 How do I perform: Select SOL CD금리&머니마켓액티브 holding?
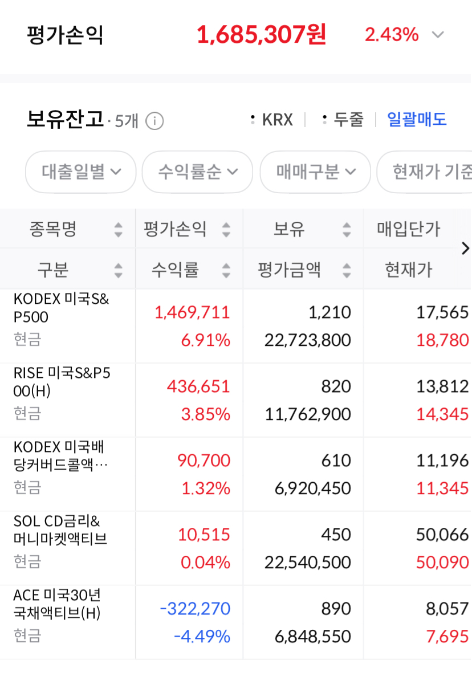(236, 548)
